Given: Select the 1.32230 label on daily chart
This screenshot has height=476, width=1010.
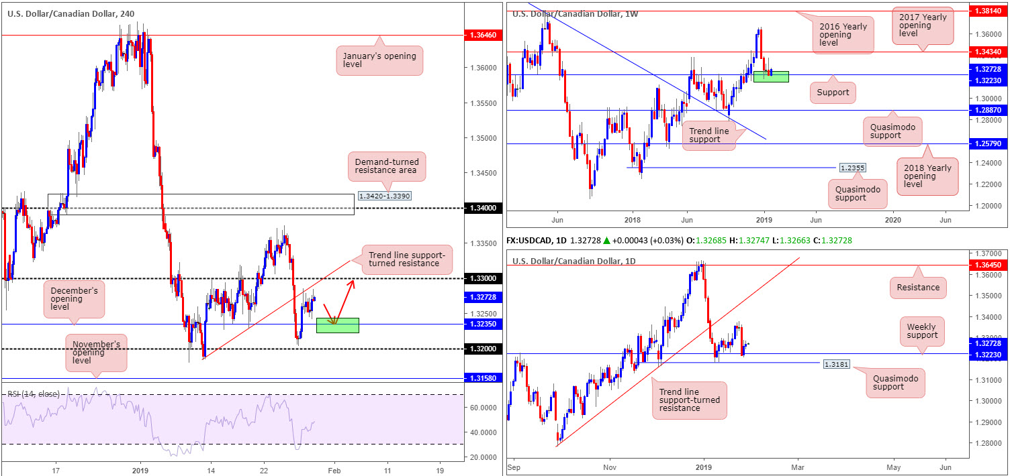Looking at the screenshot, I should 987,353.
